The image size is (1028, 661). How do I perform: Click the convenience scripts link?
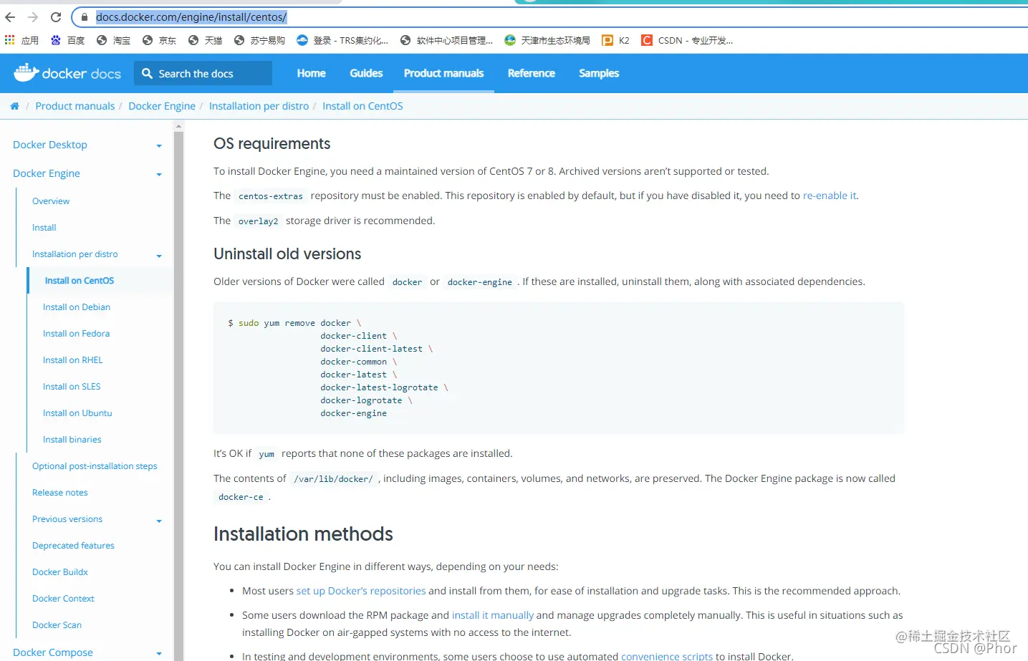tap(667, 656)
